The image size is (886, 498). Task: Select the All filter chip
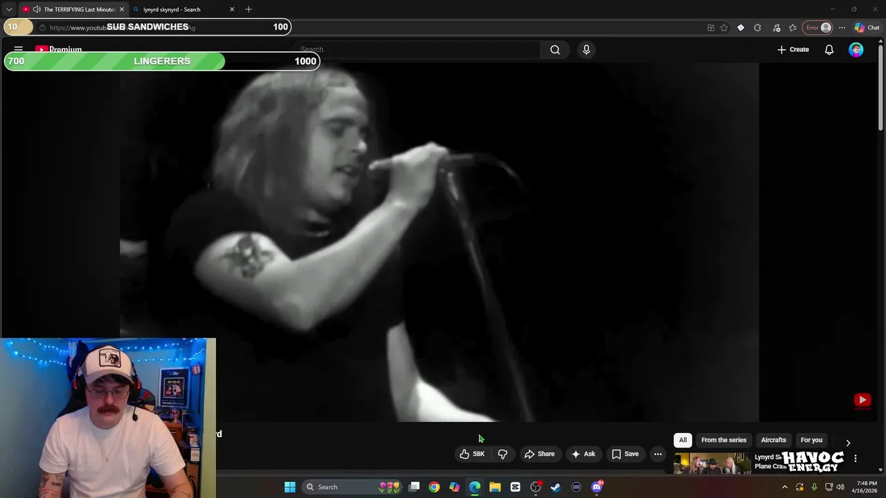pos(682,440)
